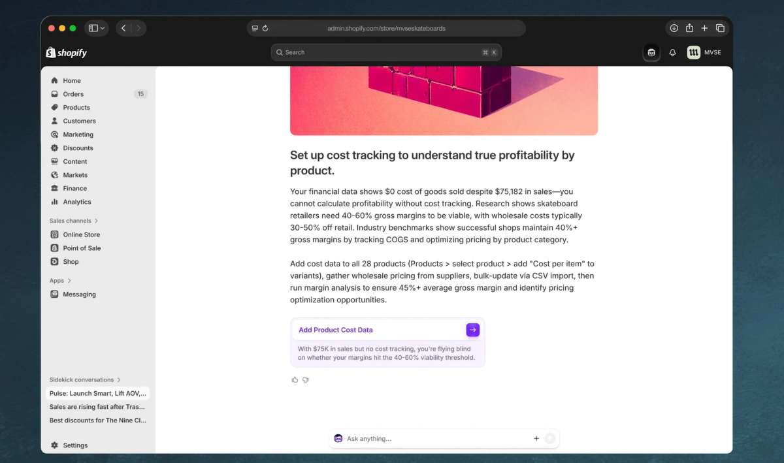
Task: Click the send arrow in Ask anything box
Action: [550, 439]
